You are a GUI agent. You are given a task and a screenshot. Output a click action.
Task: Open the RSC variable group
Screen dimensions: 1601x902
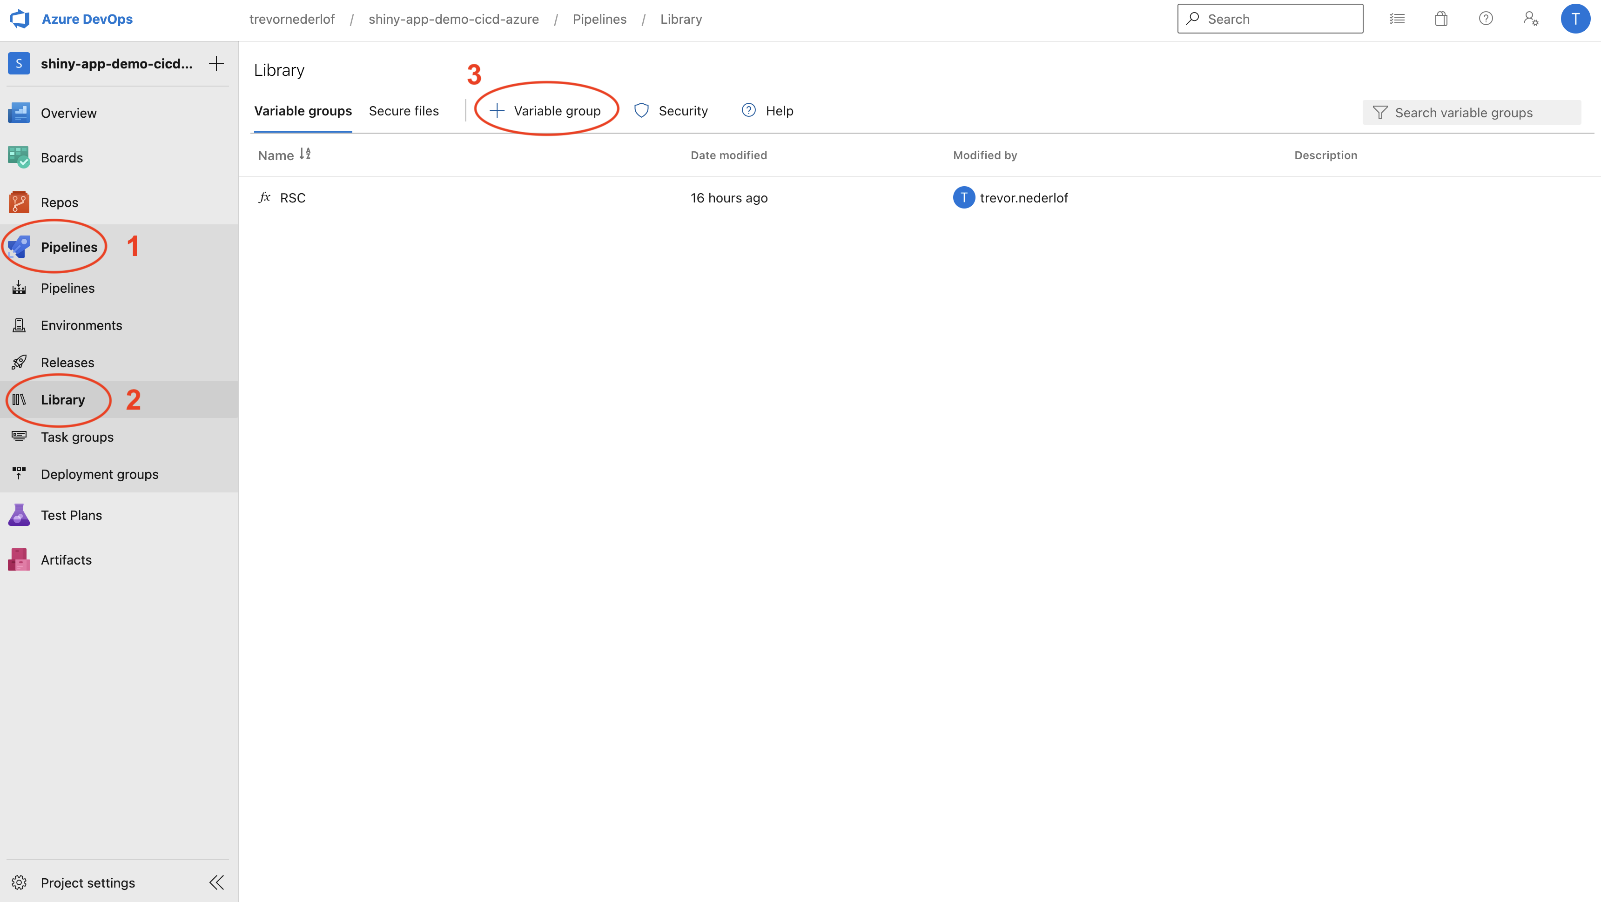(x=293, y=198)
